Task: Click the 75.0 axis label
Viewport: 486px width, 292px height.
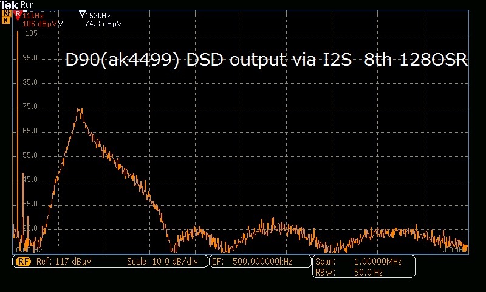Action: (x=30, y=106)
